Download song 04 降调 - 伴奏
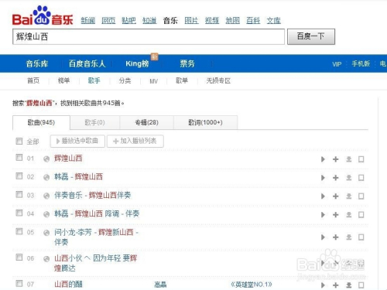Screen dimensions: 387x290 349,215
